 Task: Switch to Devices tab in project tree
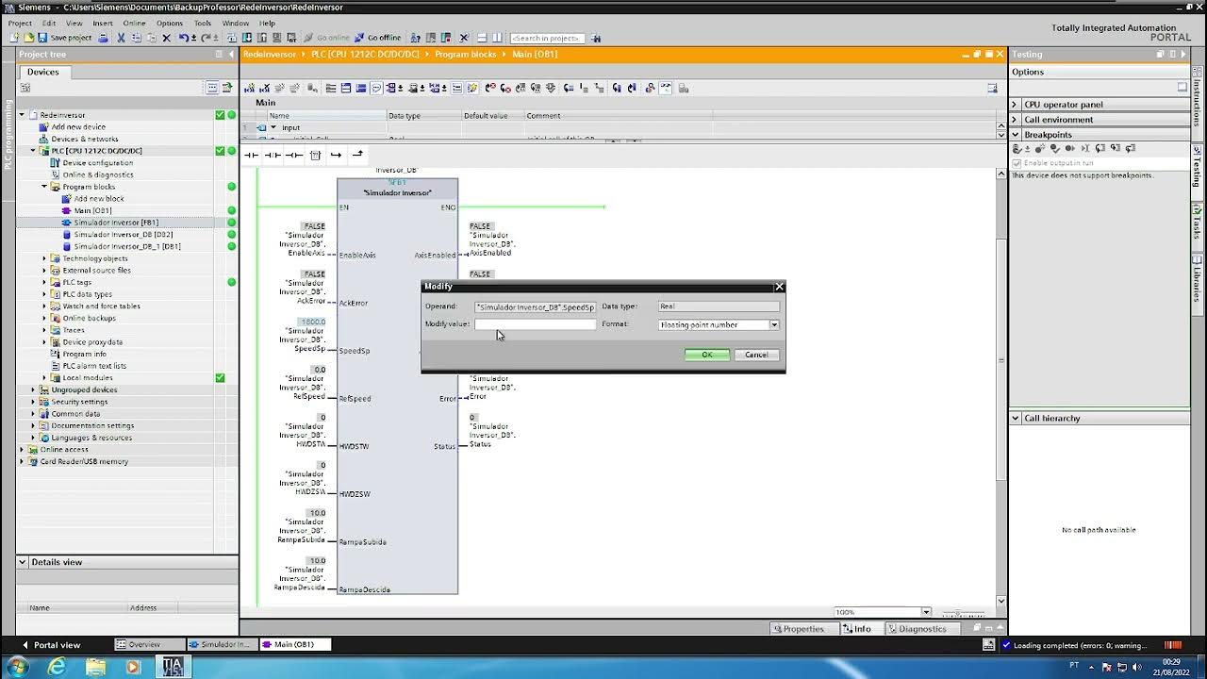(x=42, y=72)
